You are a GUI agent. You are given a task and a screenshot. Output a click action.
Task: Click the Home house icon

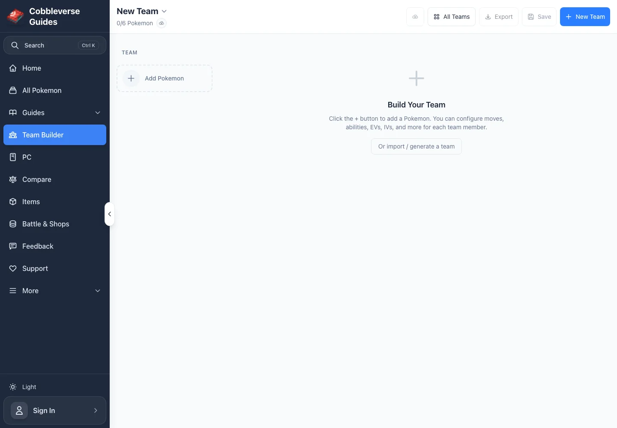[x=13, y=68]
